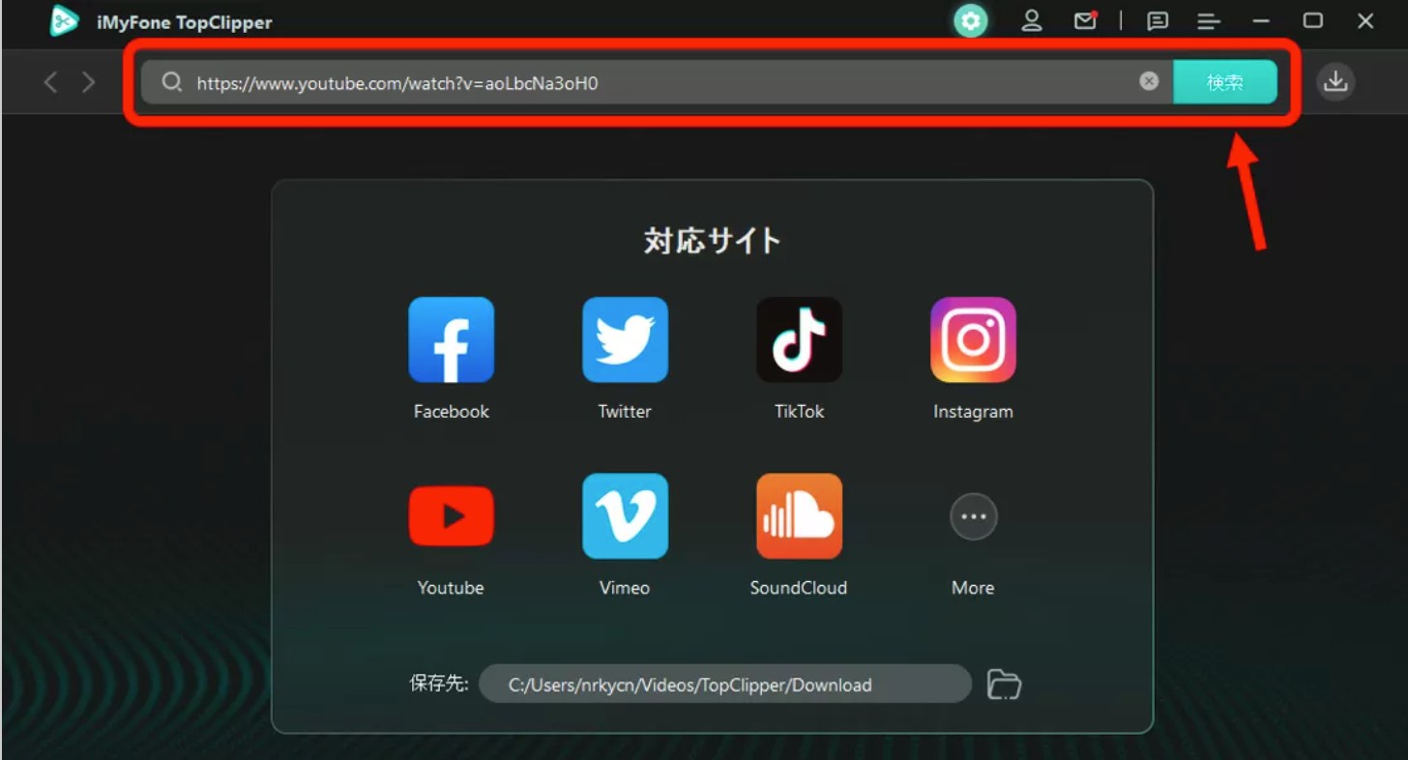
Task: Go back with the left arrow
Action: [50, 82]
